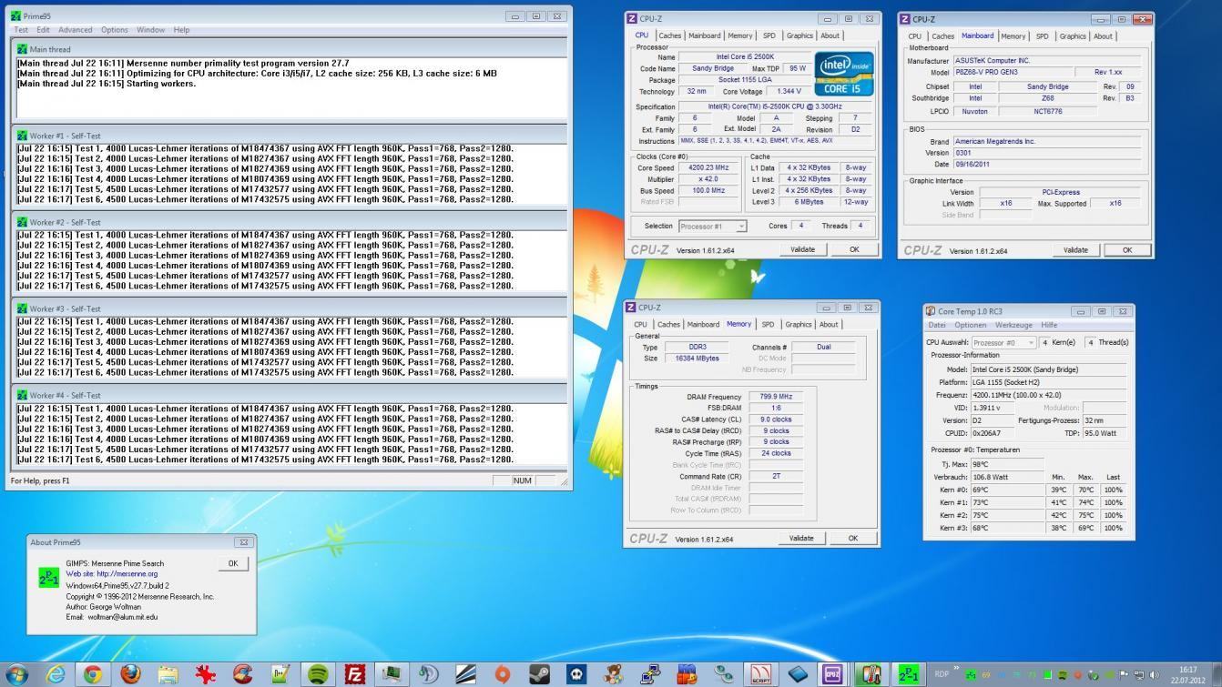Click Validate in the CPU-Z Mainboard window
This screenshot has height=687, width=1222.
click(x=1075, y=250)
